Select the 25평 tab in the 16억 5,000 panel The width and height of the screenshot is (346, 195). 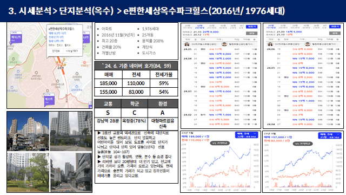[x=270, y=27]
